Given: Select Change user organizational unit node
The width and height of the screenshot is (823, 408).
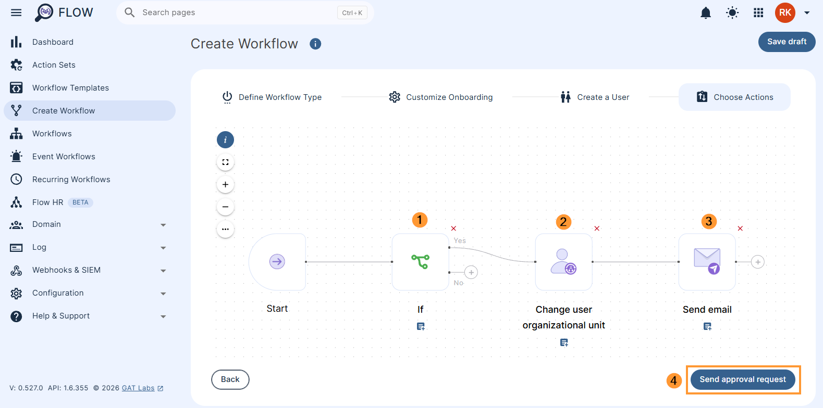Looking at the screenshot, I should (x=564, y=262).
